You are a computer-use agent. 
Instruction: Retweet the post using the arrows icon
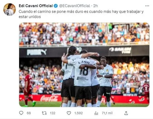pyautogui.click(x=44, y=113)
